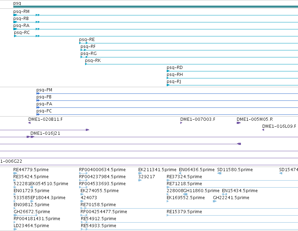Select SD11580.5prime EST label
The width and height of the screenshot is (298, 231).
click(235, 170)
